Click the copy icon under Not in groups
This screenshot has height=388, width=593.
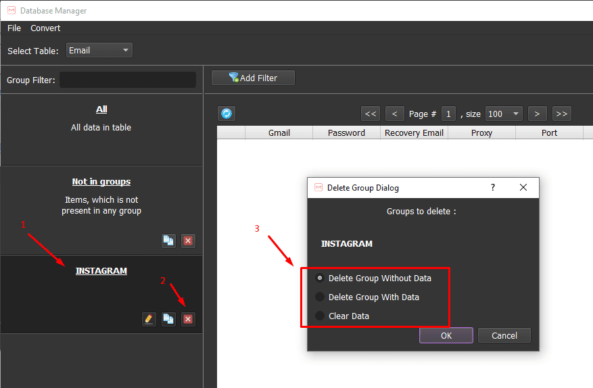168,241
